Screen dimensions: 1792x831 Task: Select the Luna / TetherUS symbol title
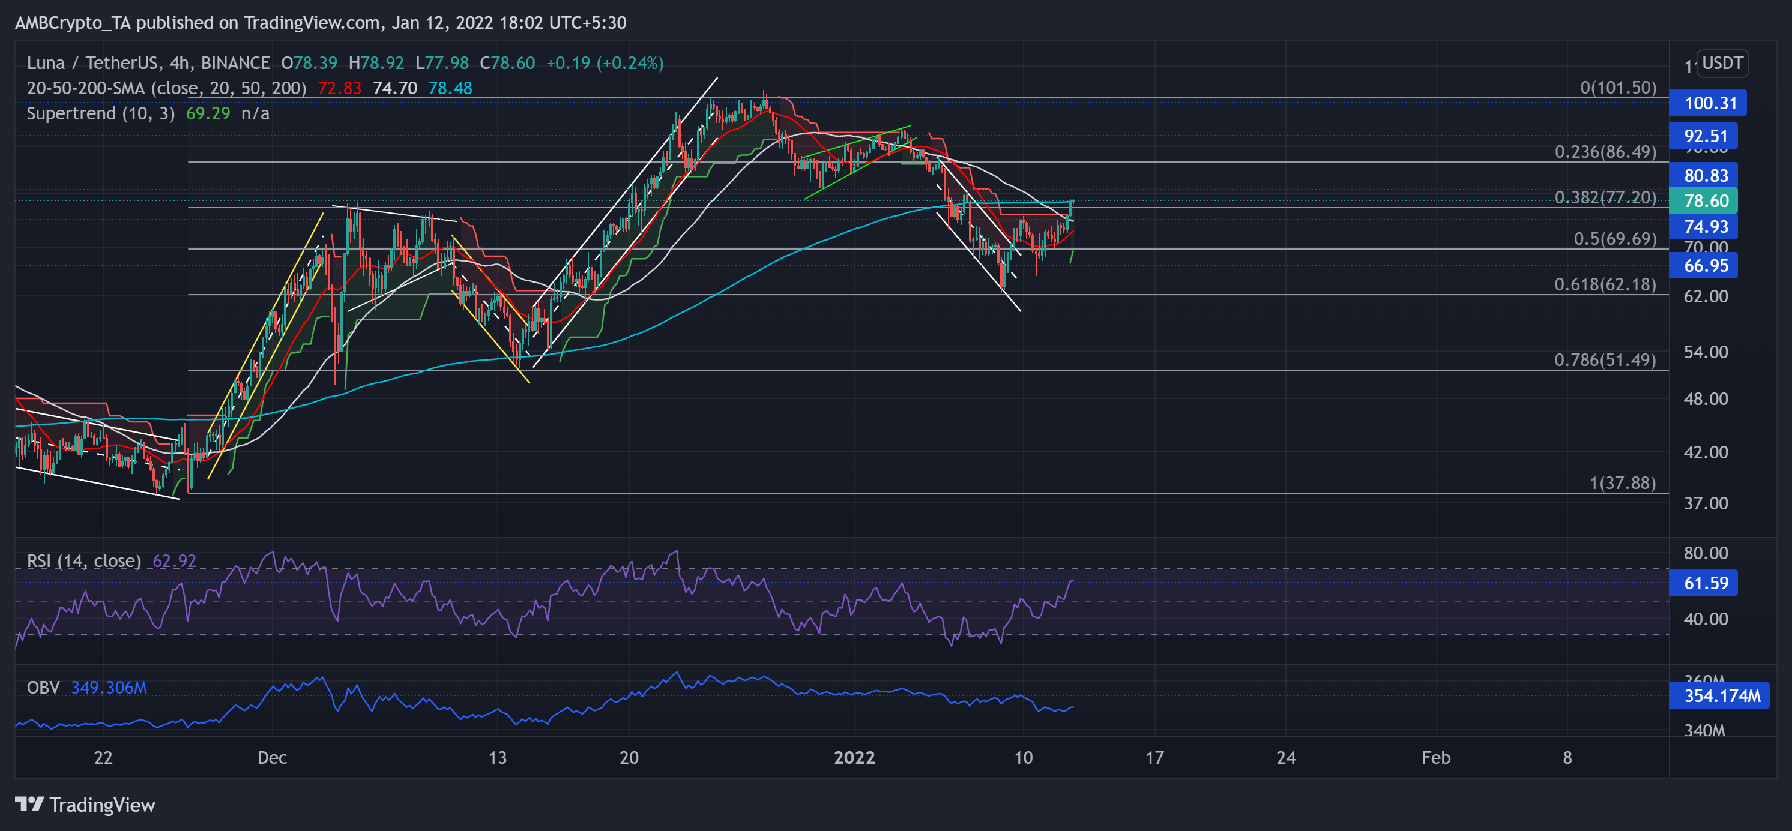(148, 63)
